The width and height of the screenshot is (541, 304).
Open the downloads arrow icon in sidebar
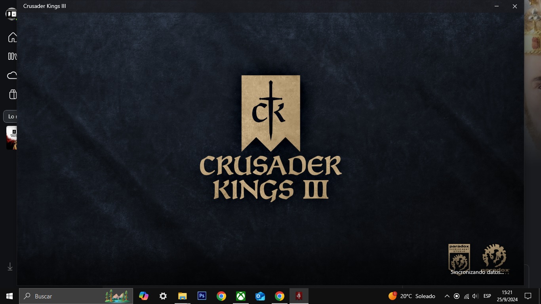pos(10,267)
